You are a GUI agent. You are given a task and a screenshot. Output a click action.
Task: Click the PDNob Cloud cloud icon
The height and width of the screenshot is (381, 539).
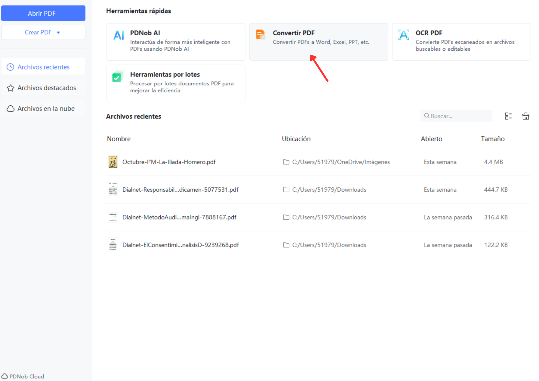5,376
